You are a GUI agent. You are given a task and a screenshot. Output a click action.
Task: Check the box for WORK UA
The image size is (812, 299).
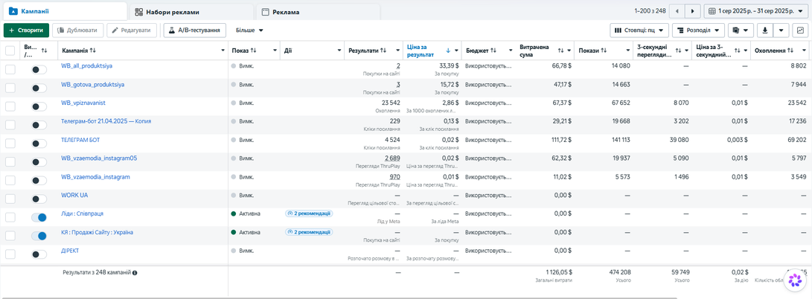[10, 199]
